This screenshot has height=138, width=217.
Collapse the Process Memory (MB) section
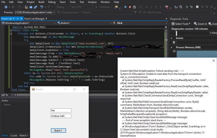[x=171, y=47]
